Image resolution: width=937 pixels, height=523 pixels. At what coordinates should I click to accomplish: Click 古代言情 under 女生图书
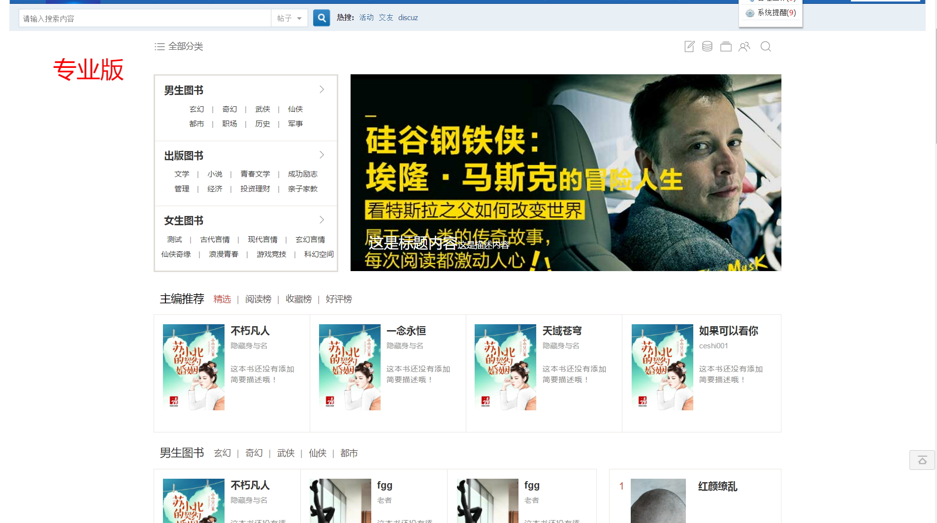(x=215, y=240)
